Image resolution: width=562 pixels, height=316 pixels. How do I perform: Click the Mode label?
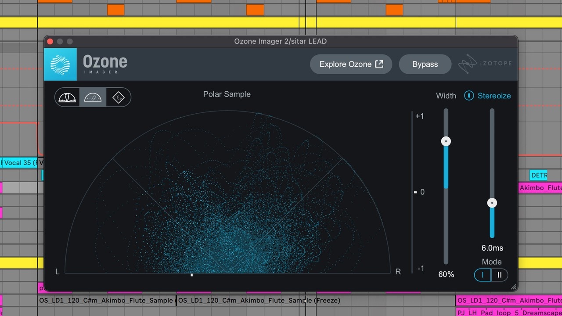(x=492, y=262)
